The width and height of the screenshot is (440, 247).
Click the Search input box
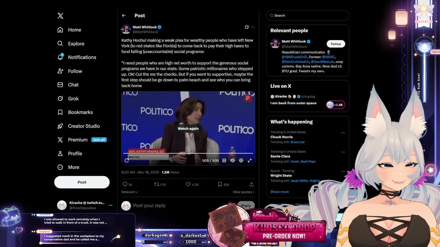pos(308,15)
